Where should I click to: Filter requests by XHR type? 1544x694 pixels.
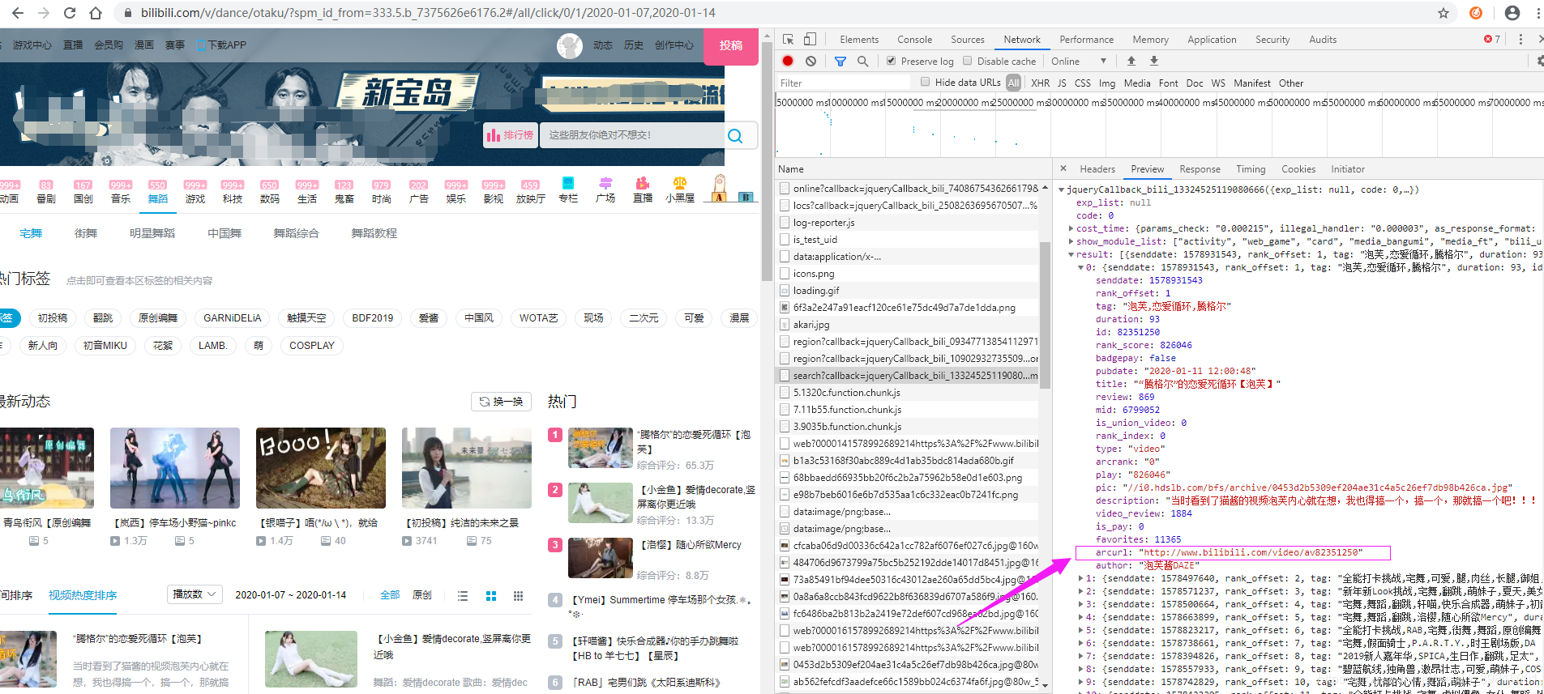tap(1040, 83)
